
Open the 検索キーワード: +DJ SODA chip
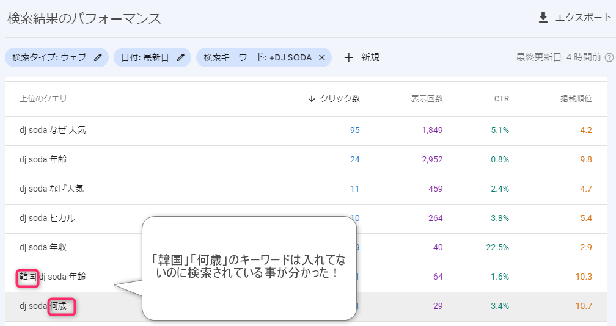(x=257, y=57)
